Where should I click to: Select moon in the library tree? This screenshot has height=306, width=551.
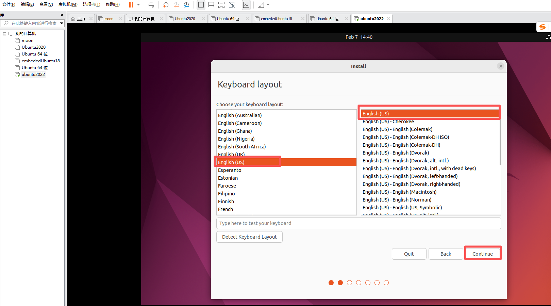tap(28, 41)
